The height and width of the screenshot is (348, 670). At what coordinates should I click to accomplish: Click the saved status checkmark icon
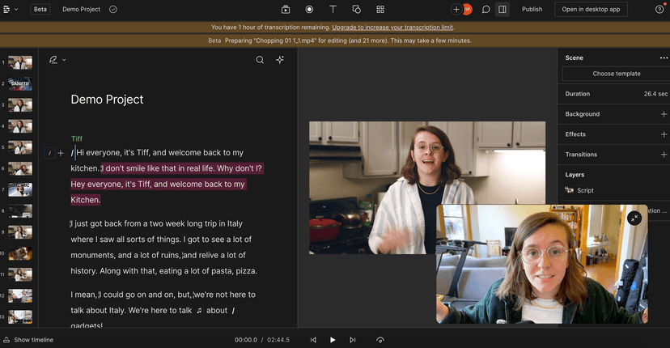(112, 10)
